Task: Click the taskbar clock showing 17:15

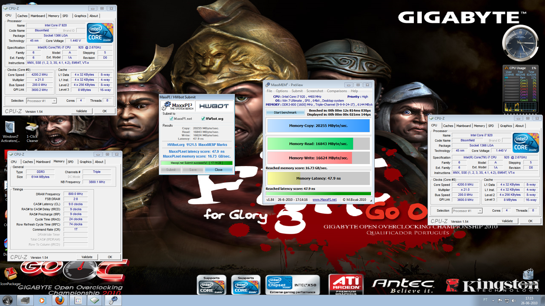Action: pyautogui.click(x=529, y=301)
